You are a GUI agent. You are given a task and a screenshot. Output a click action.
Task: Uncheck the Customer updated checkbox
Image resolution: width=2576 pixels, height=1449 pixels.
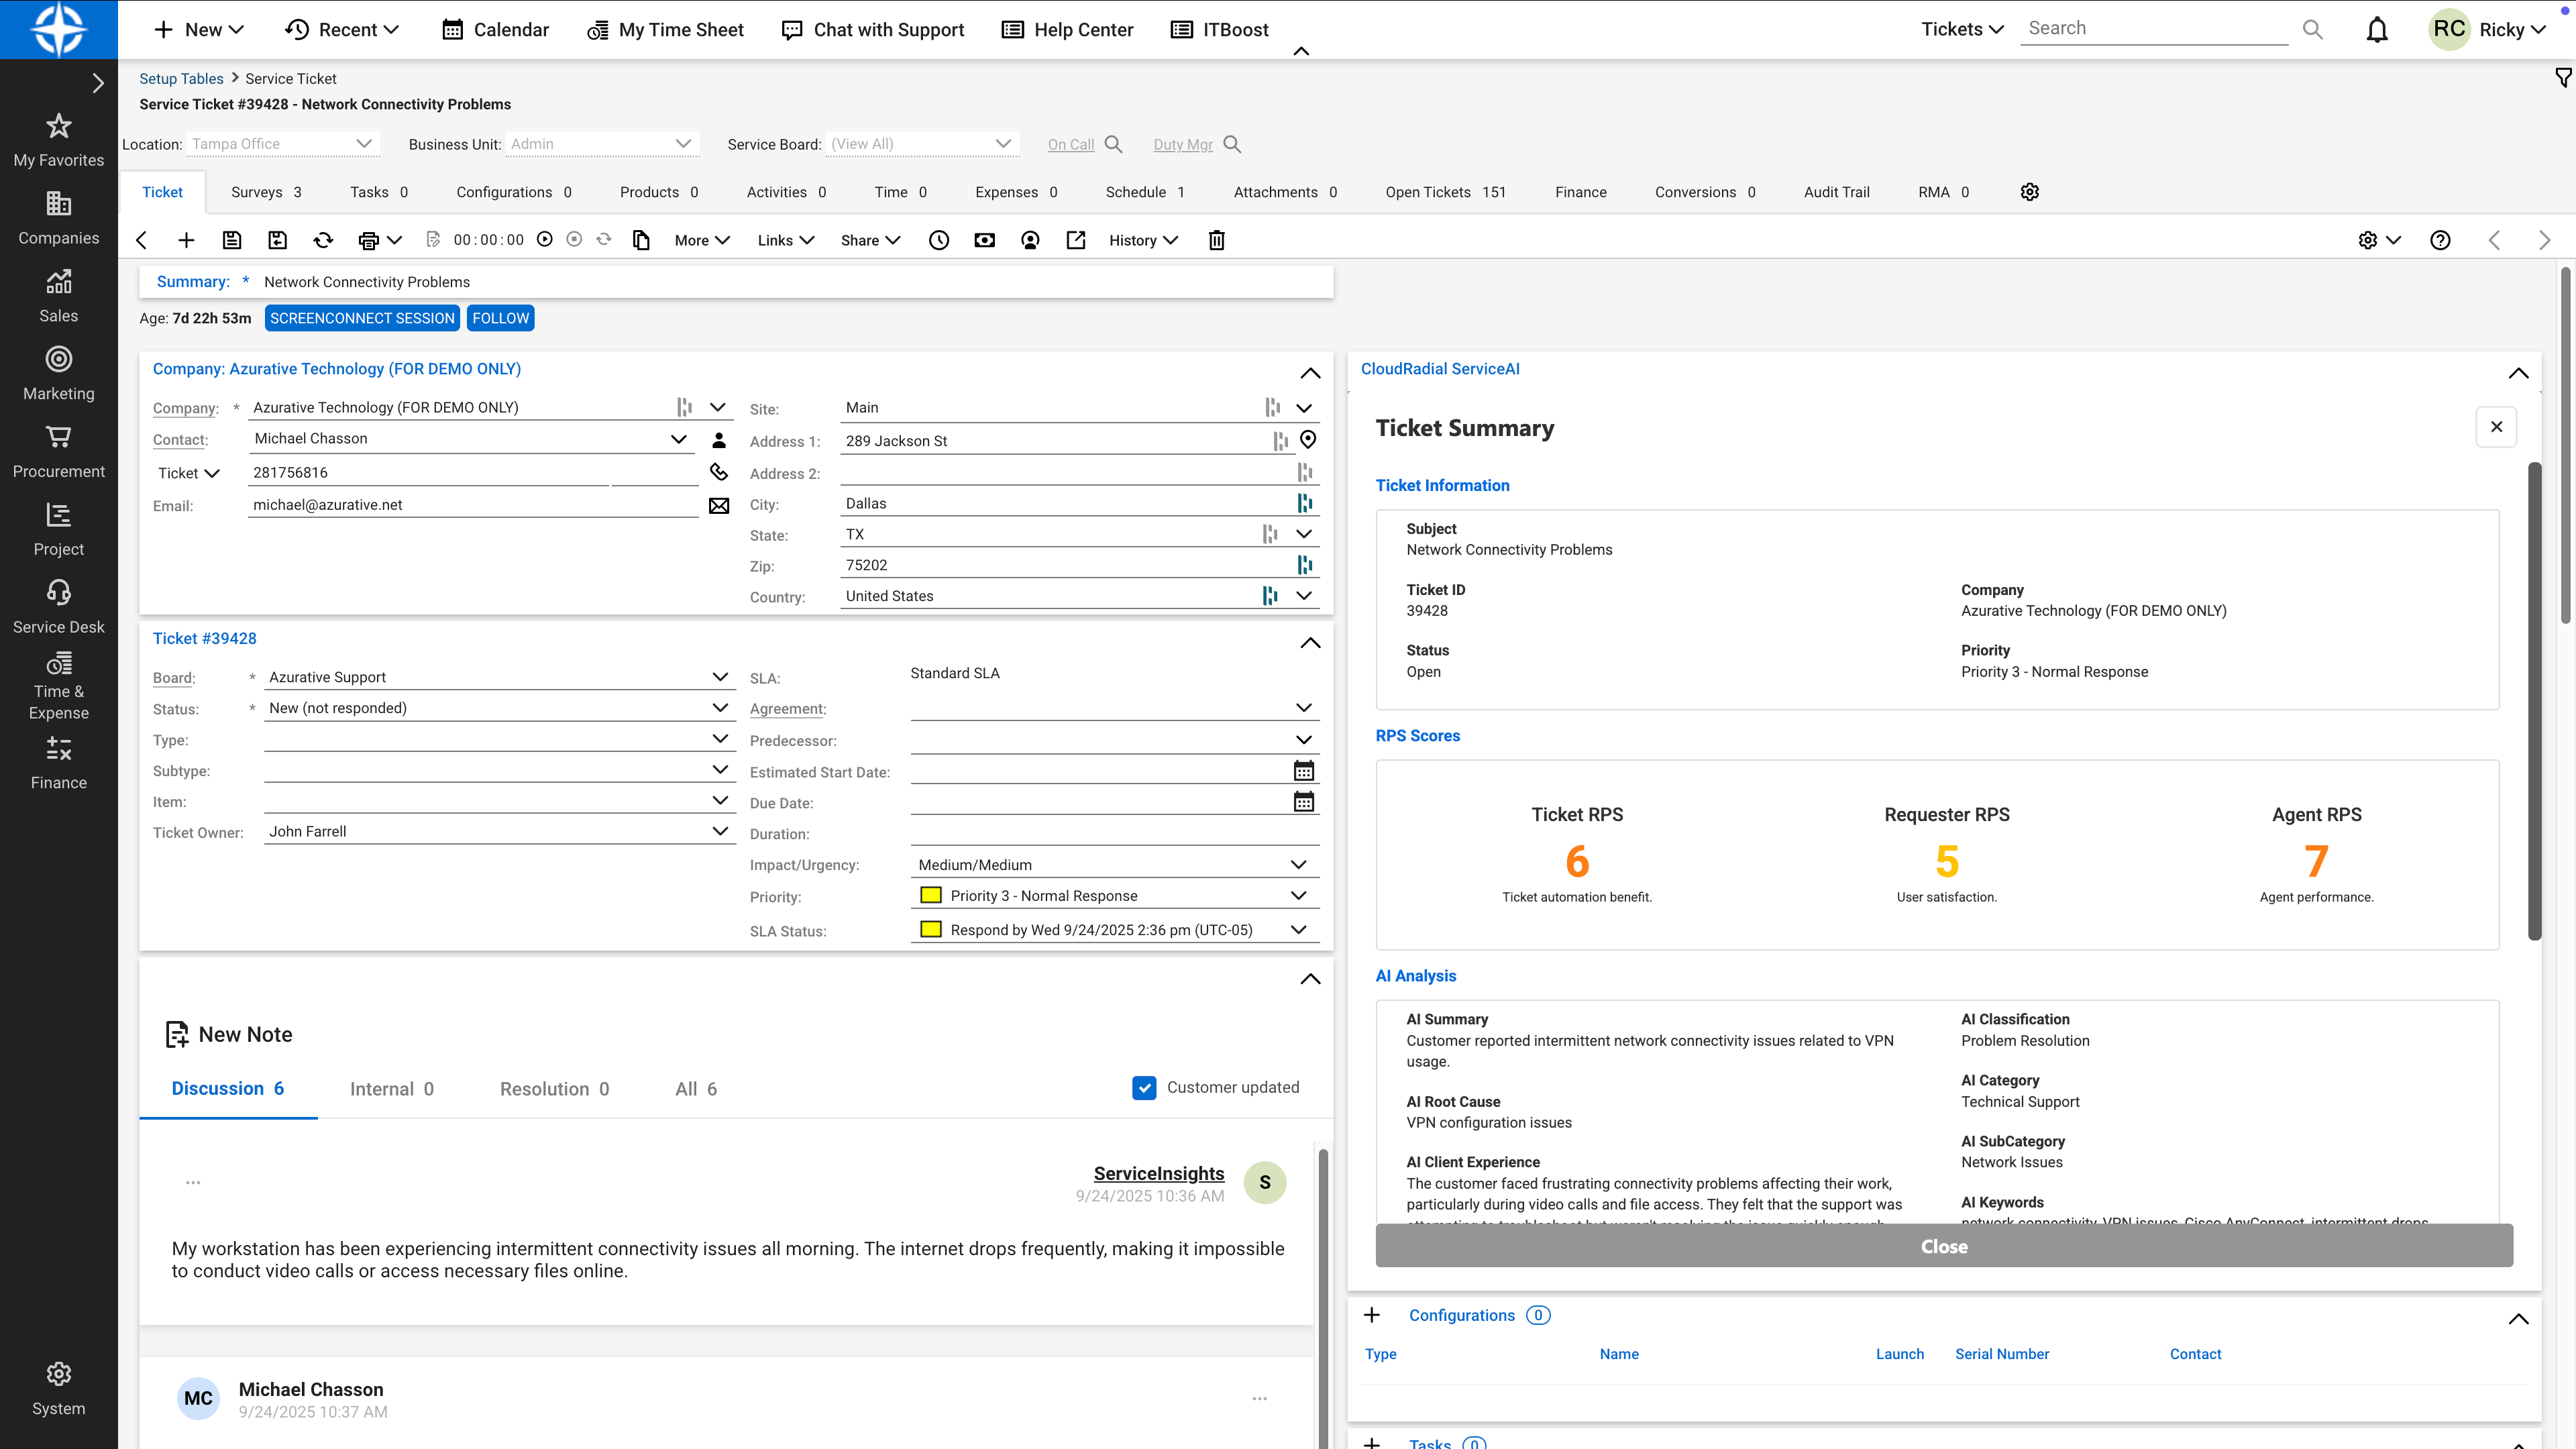(x=1144, y=1088)
